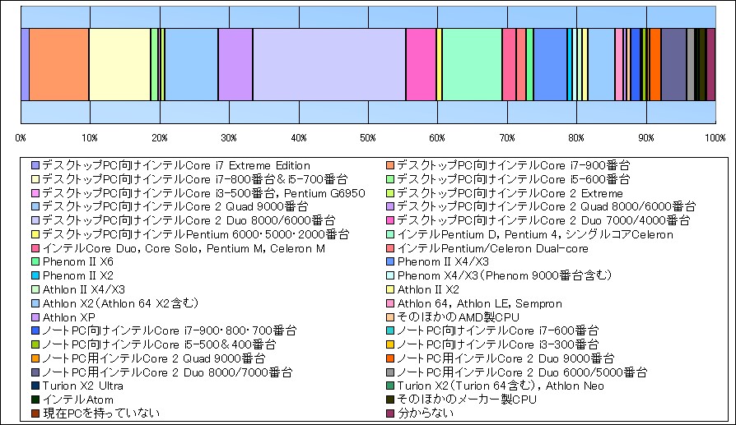The height and width of the screenshot is (425, 736).
Task: Select legend text Phenom X4/X3(Phenom 9000番台含む)
Action: [505, 275]
